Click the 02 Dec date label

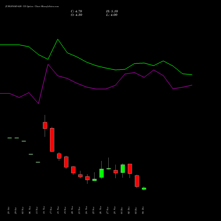coord(129,210)
